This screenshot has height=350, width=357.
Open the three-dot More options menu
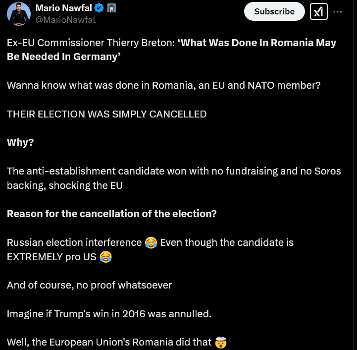tap(338, 11)
